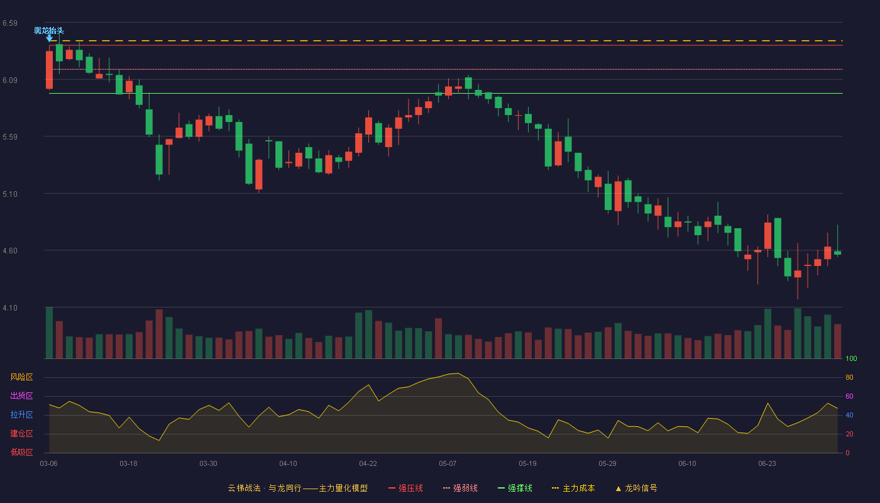Screen dimensions: 880x503
Task: Click the solid dark red pressure line
Action: tap(446, 45)
